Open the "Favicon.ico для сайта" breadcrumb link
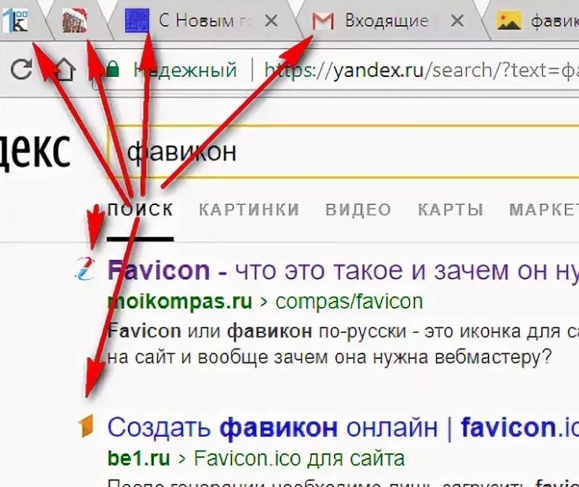 [x=299, y=458]
